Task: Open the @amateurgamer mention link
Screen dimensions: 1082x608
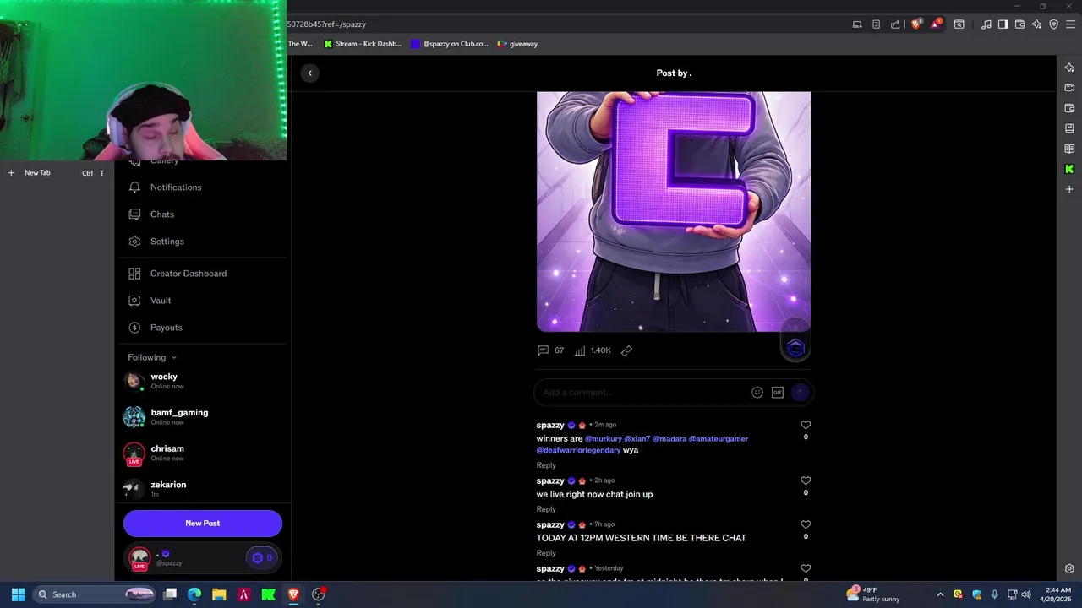Action: (x=719, y=439)
